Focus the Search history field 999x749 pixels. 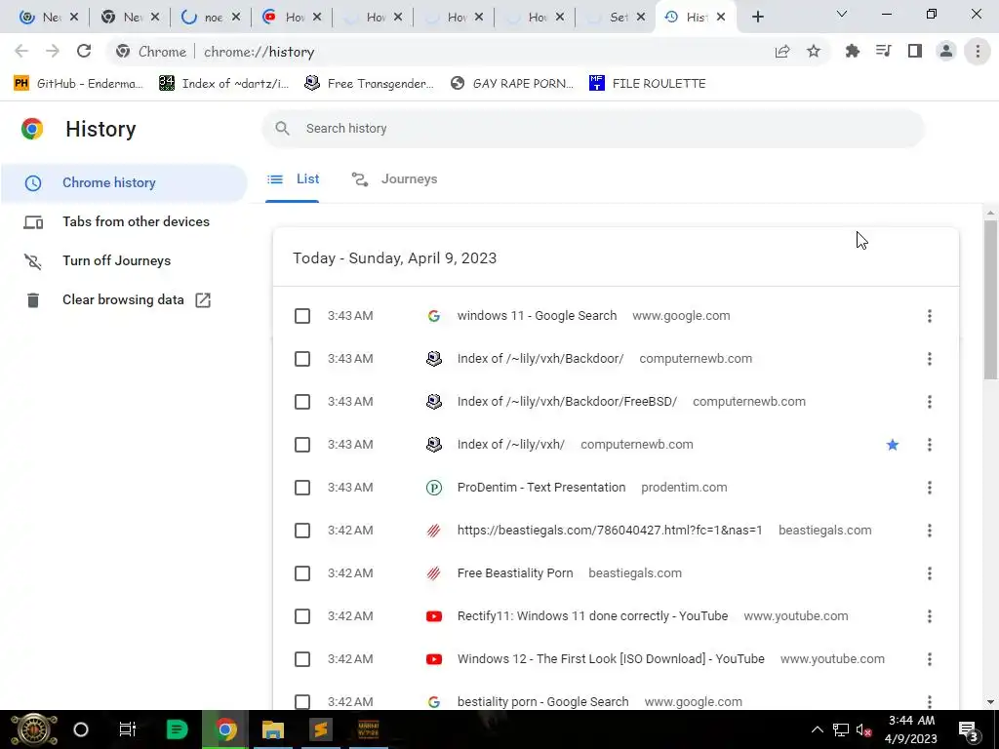[593, 129]
